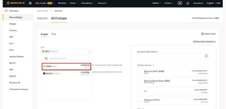Change the USD currency setting
Image resolution: width=226 pixels, height=109 pixels.
pos(218,3)
